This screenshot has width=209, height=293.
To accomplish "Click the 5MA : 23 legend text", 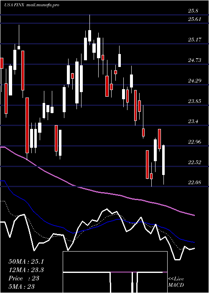I will pyautogui.click(x=21, y=286).
